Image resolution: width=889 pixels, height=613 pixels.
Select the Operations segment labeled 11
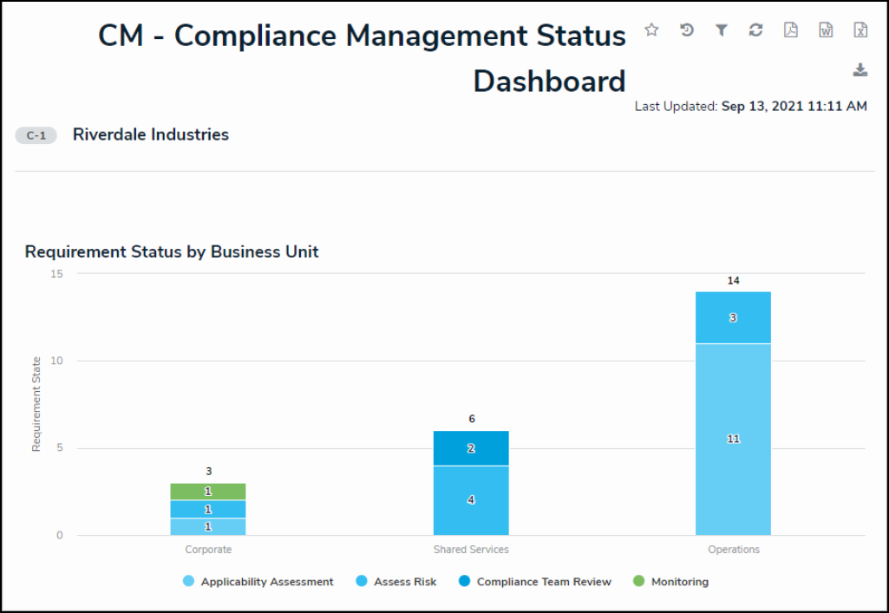point(733,440)
